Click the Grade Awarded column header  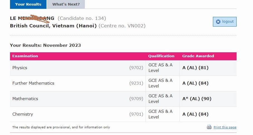click(198, 56)
